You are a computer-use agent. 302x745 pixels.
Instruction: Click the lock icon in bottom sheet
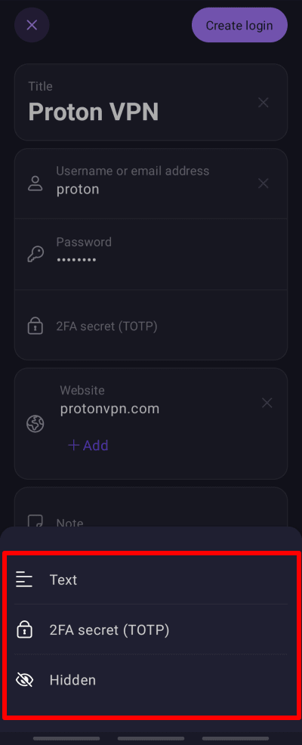[24, 630]
